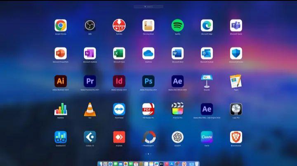Open Adobe Illustrator
297x166 pixels.
click(x=61, y=81)
